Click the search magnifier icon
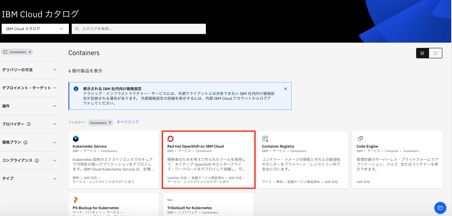The width and height of the screenshot is (452, 216). tap(77, 29)
